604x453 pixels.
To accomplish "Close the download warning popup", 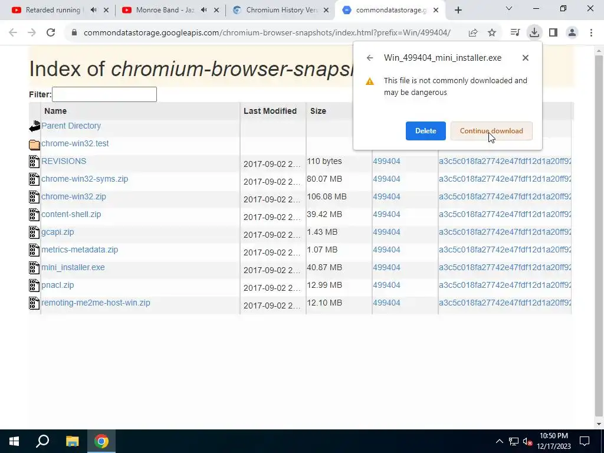I will 526,58.
